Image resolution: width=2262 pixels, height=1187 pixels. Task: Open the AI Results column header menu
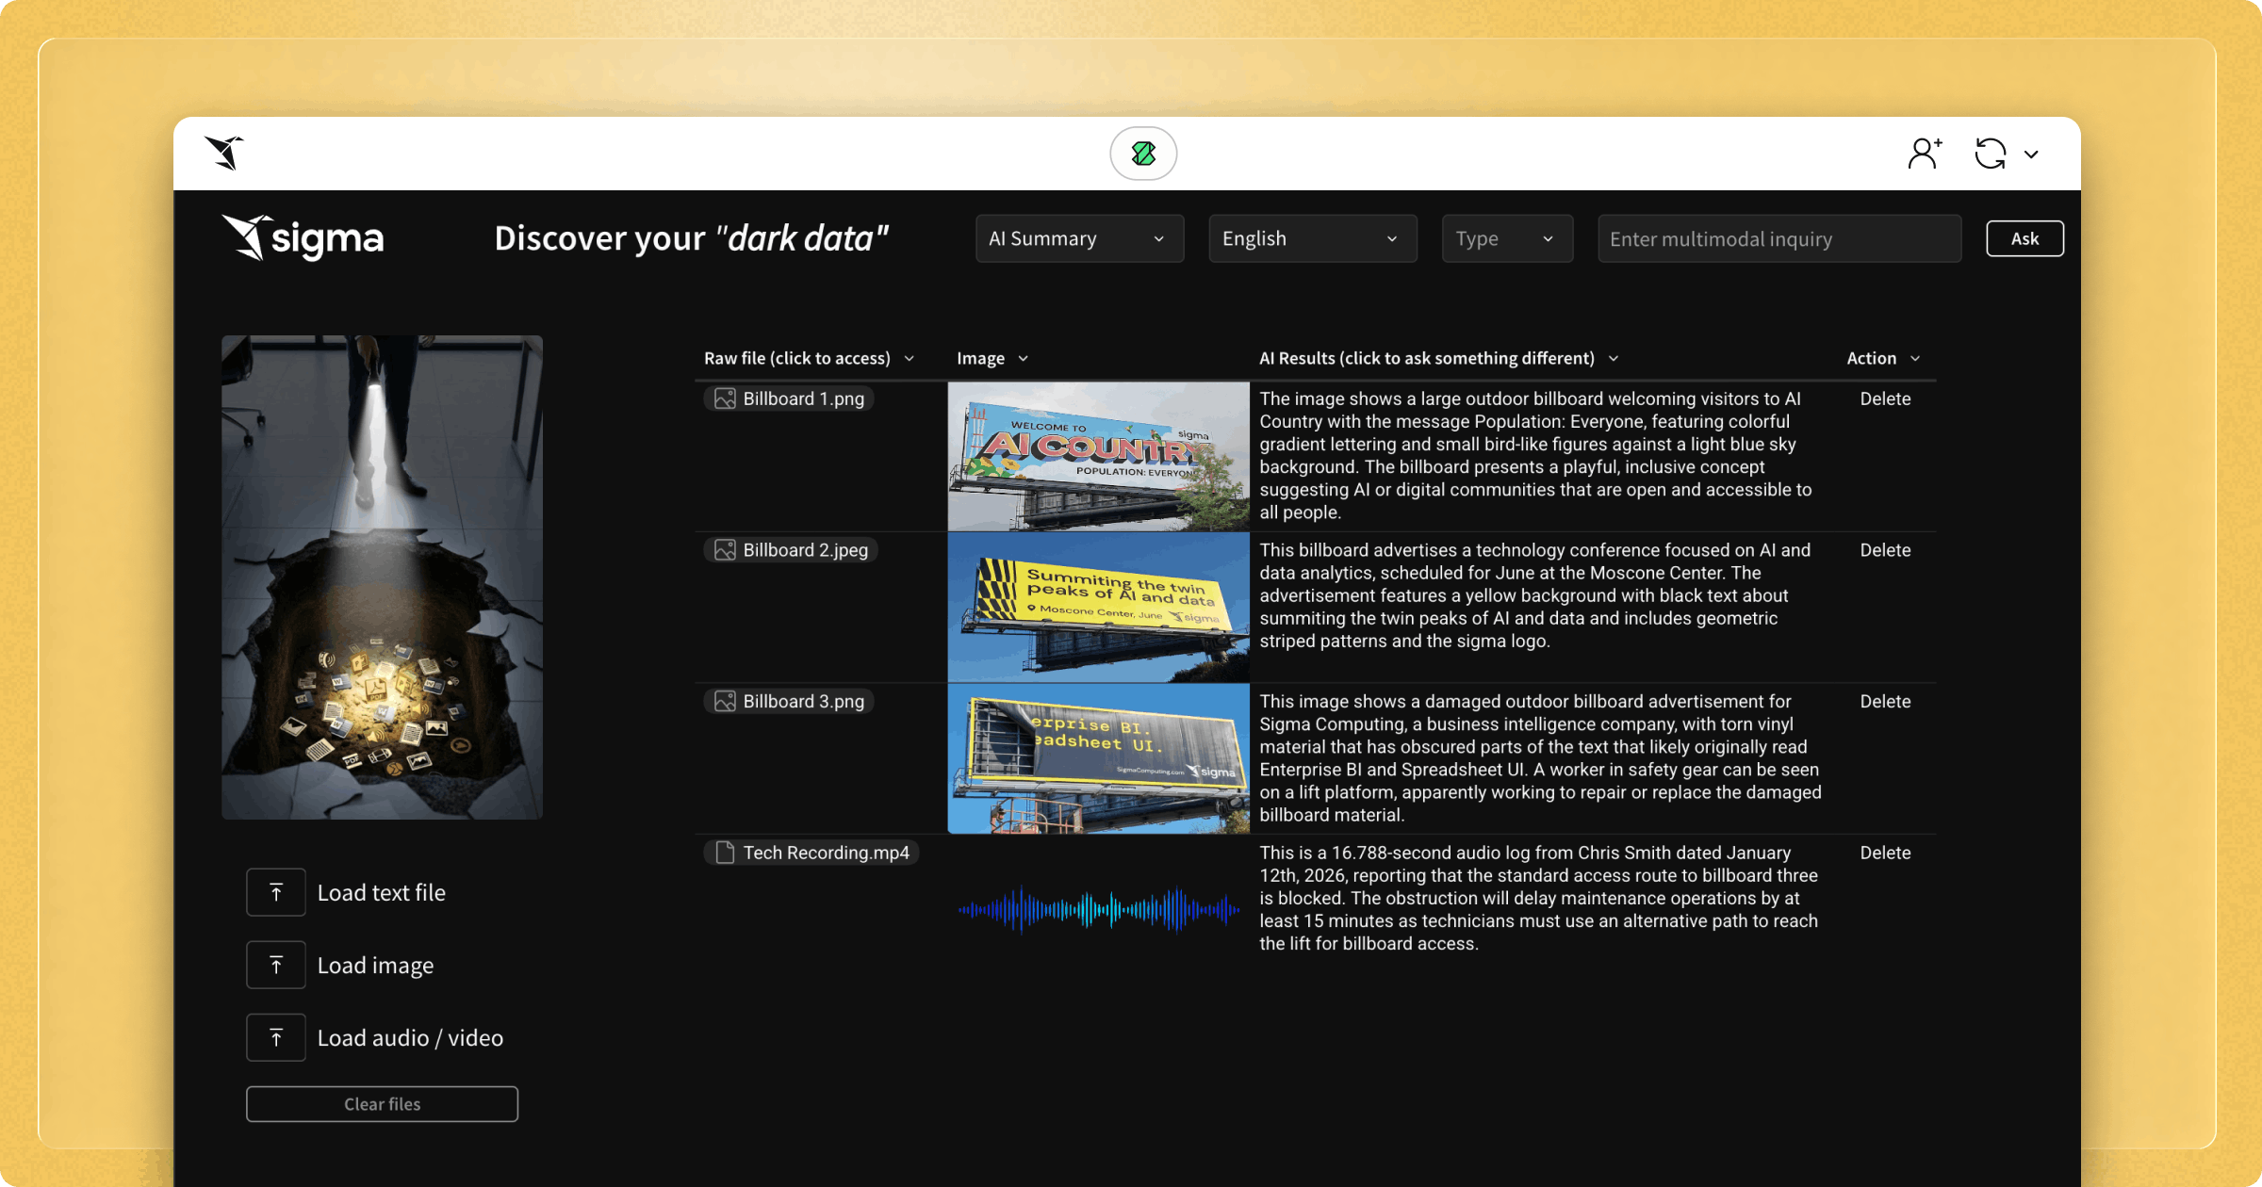(1614, 358)
